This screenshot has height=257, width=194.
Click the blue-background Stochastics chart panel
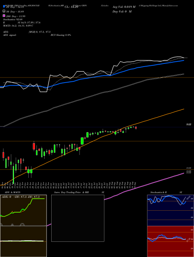pos(170,210)
